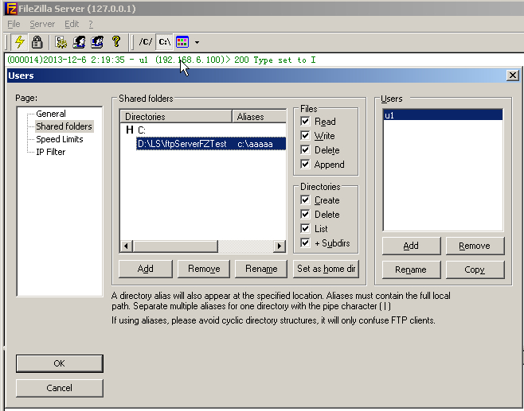Click the c:\aaaaa alias cell

255,144
